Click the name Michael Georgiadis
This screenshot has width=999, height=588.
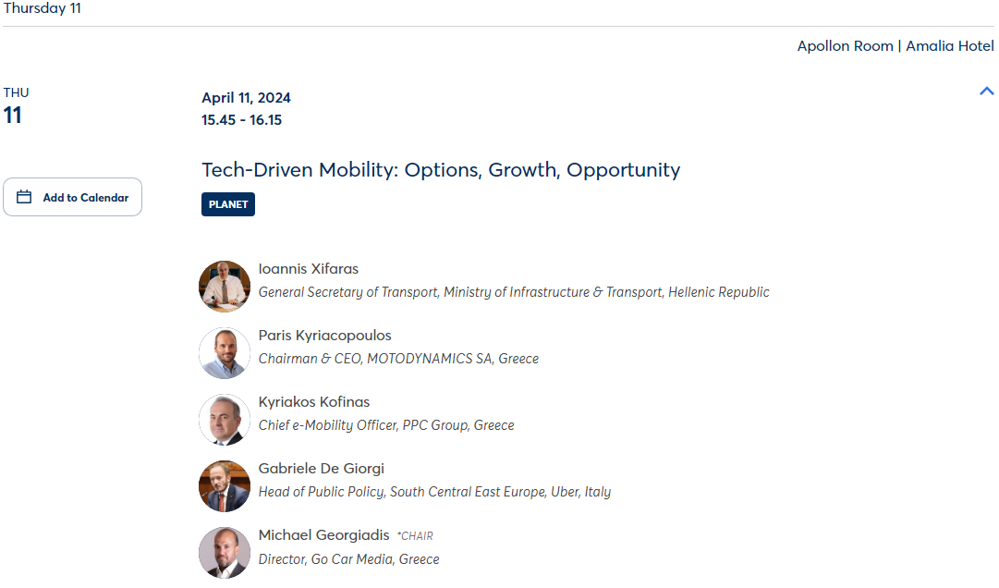pos(323,535)
